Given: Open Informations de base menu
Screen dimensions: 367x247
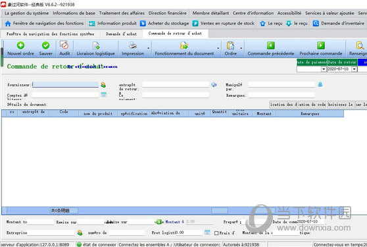Looking at the screenshot, I should point(74,13).
